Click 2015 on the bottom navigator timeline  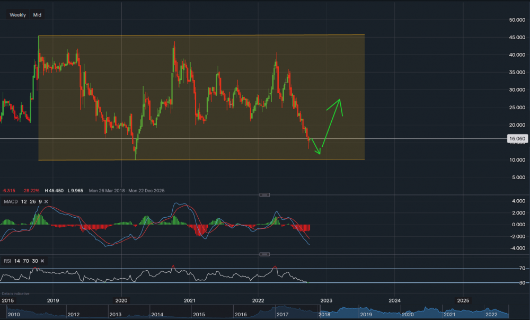tap(199, 315)
